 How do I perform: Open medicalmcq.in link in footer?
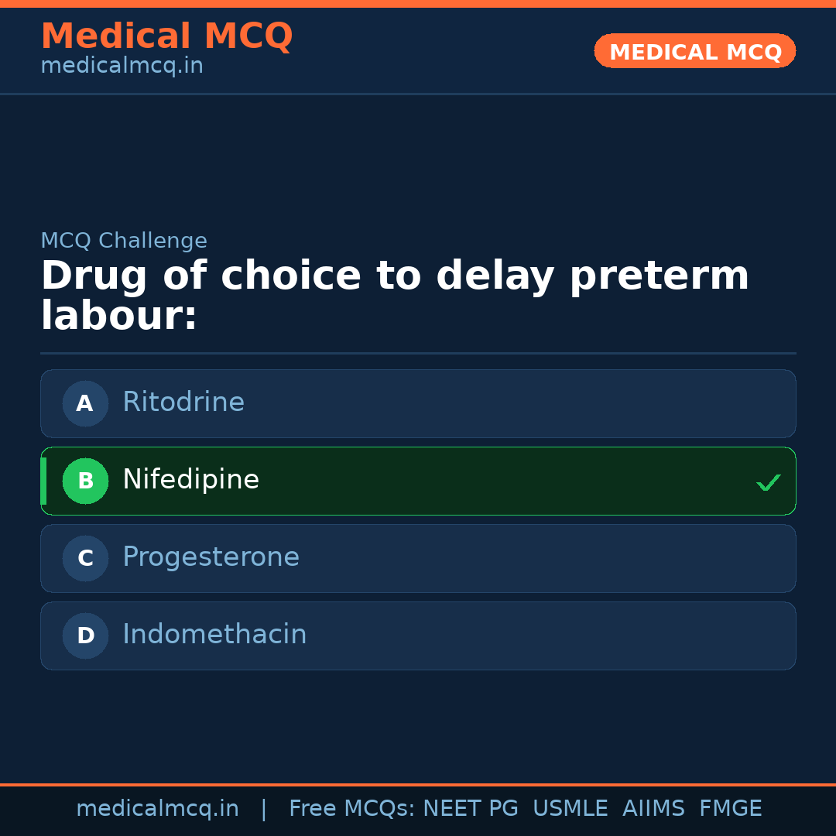coord(157,809)
